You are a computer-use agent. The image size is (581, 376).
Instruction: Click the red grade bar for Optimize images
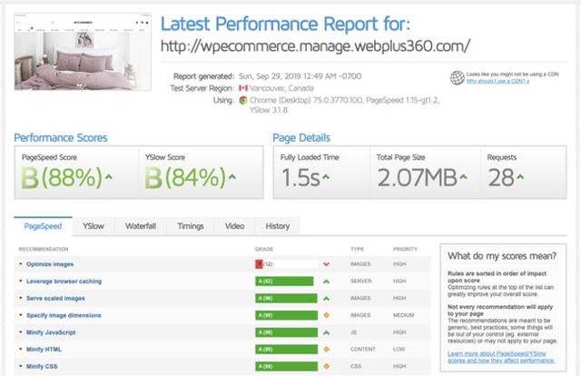coord(259,264)
